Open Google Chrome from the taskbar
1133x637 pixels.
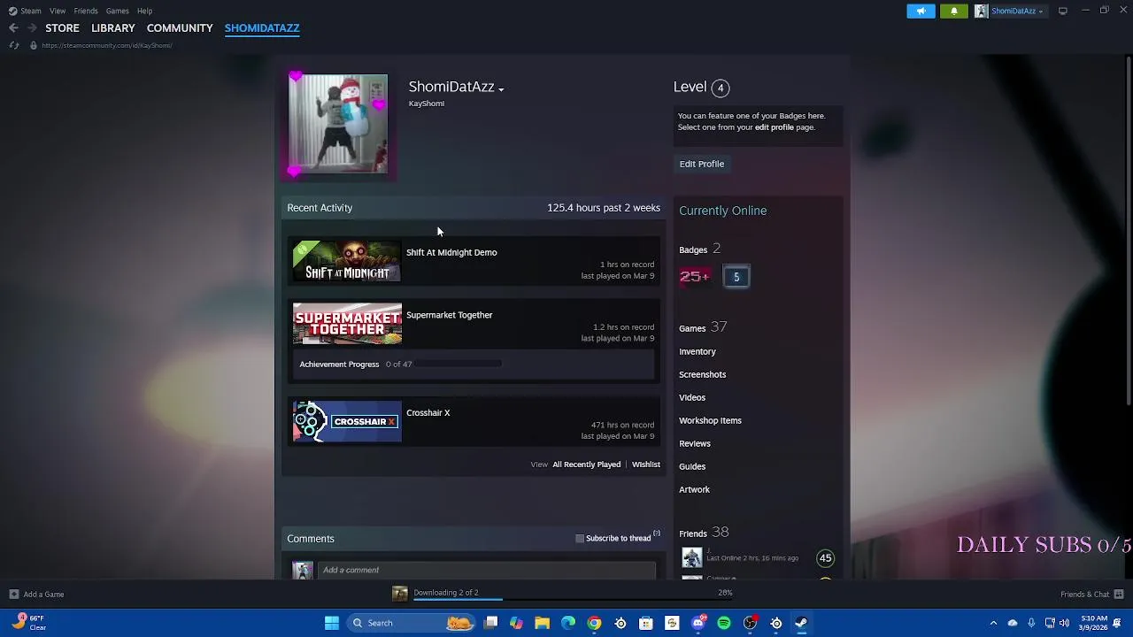point(594,623)
